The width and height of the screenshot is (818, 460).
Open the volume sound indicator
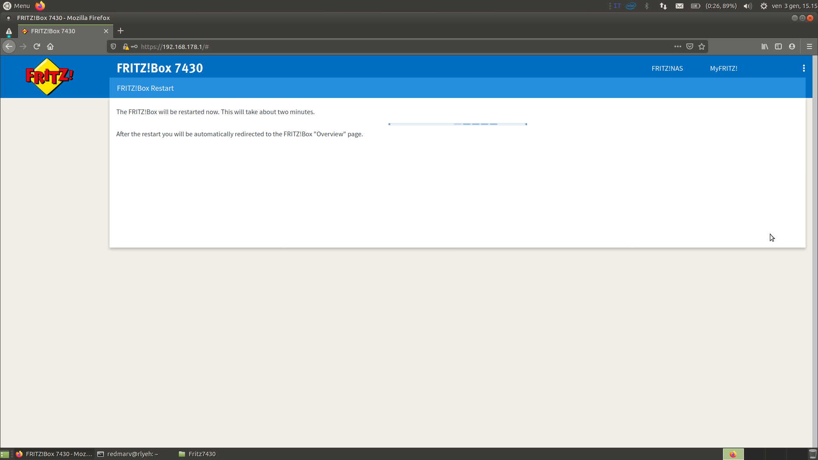pyautogui.click(x=748, y=6)
